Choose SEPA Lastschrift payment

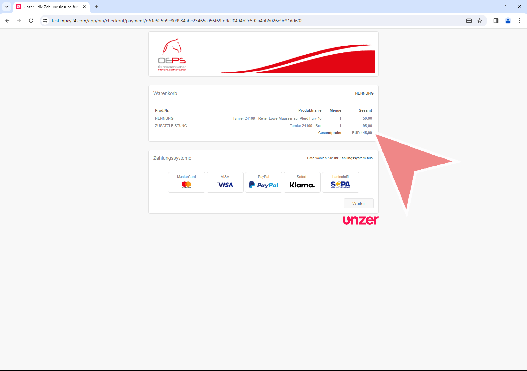[341, 182]
